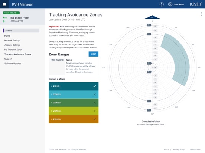Expand the Zone 5 row chevron

51,119
